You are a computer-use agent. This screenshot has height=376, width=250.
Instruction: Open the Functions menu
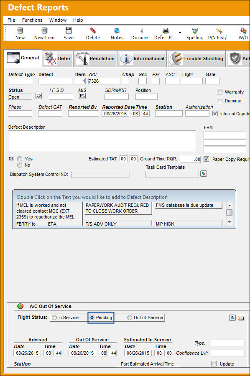click(32, 20)
